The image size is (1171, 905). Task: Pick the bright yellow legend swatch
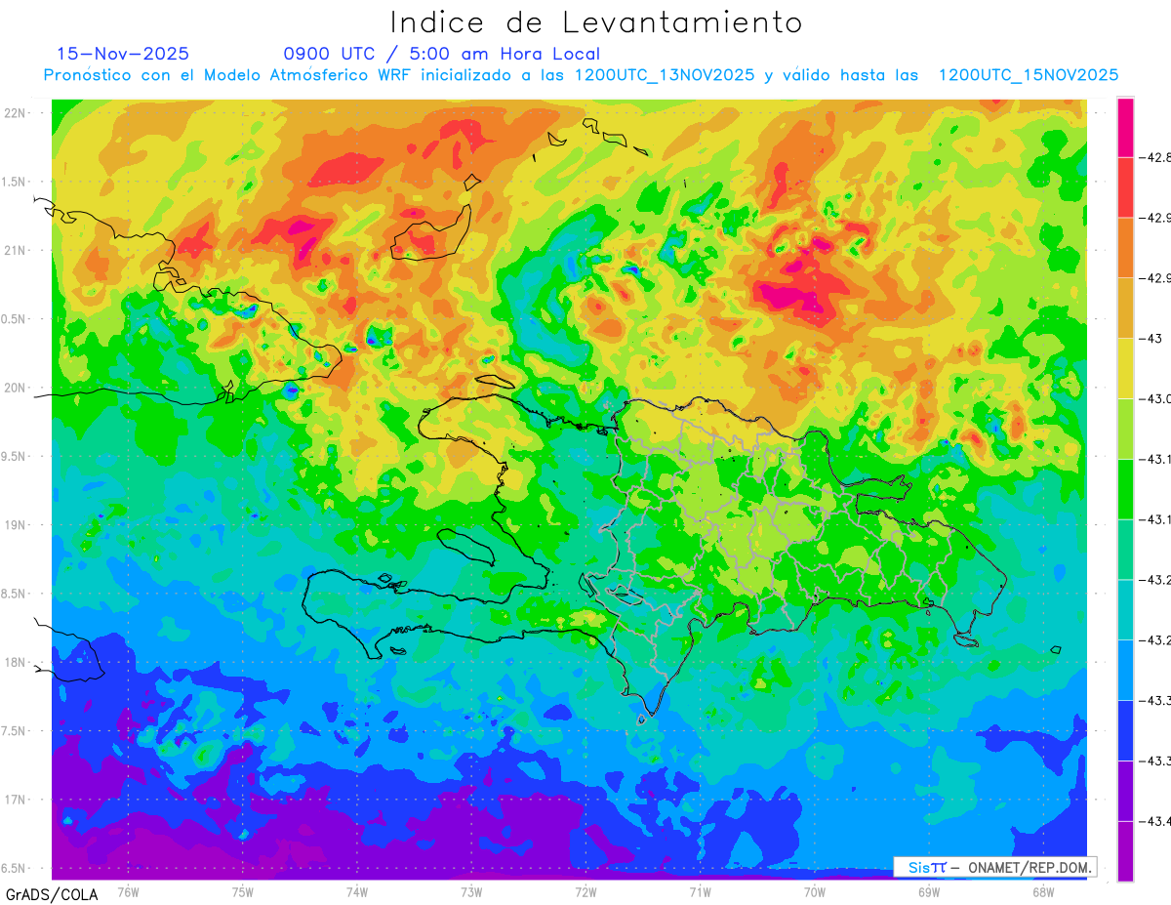(x=1125, y=368)
